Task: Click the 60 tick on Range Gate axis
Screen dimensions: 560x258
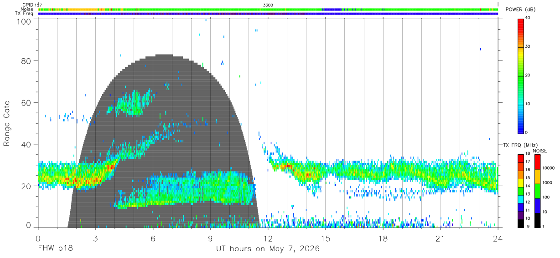Action: (x=26, y=102)
